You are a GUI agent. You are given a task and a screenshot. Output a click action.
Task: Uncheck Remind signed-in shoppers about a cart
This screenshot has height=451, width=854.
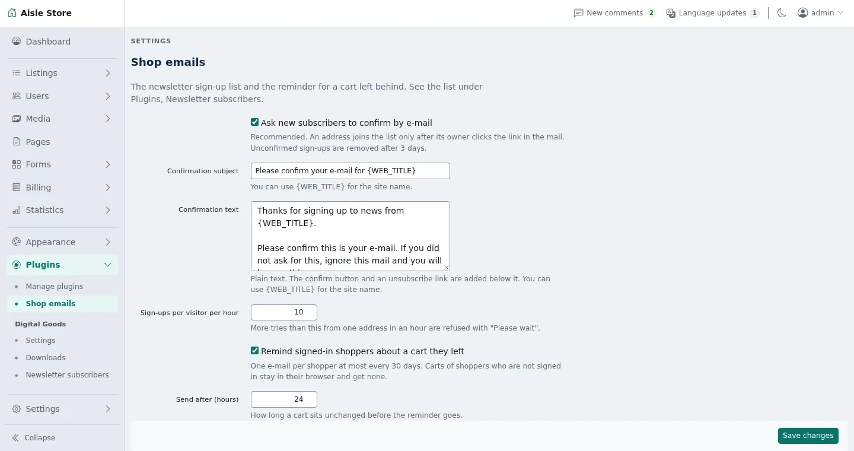[x=254, y=351]
